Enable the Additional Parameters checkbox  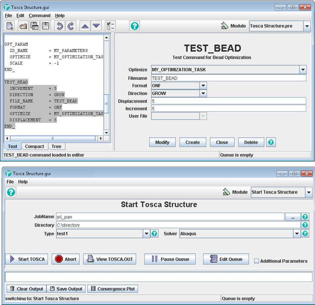[x=257, y=261]
